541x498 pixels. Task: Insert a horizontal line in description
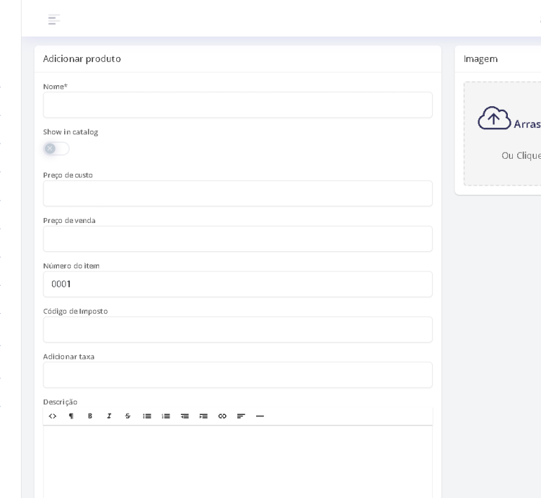point(260,416)
